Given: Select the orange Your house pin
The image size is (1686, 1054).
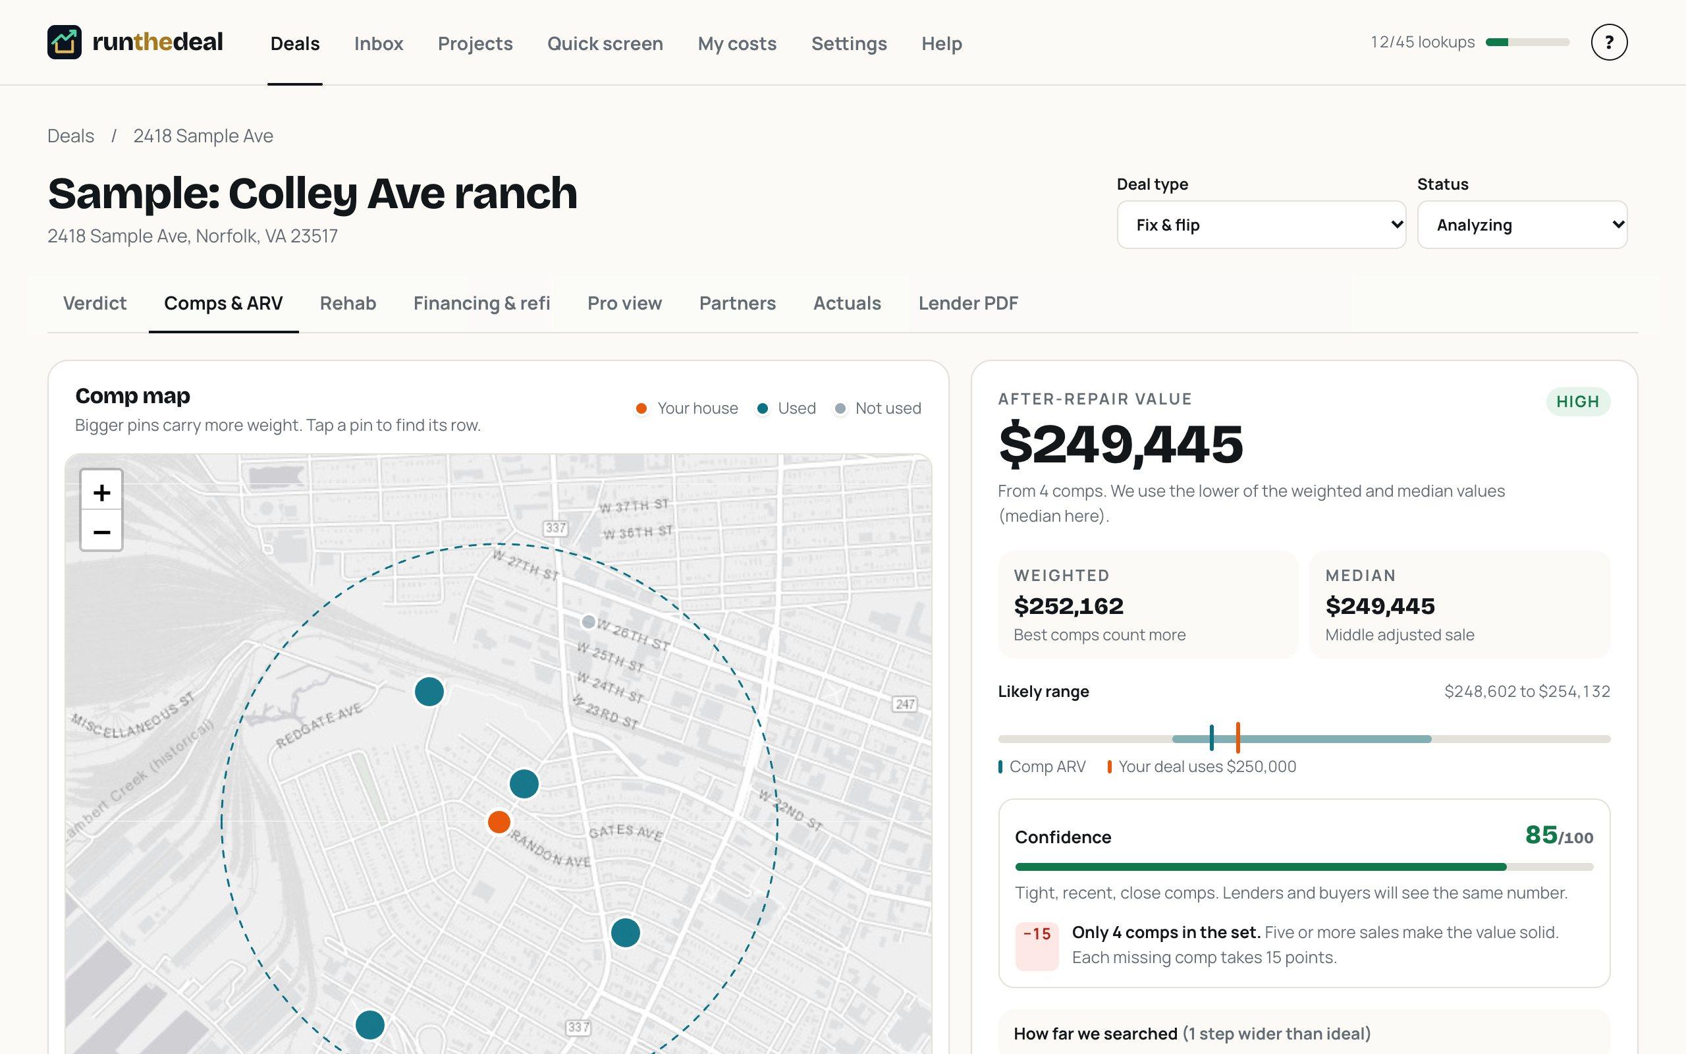Looking at the screenshot, I should tap(499, 822).
